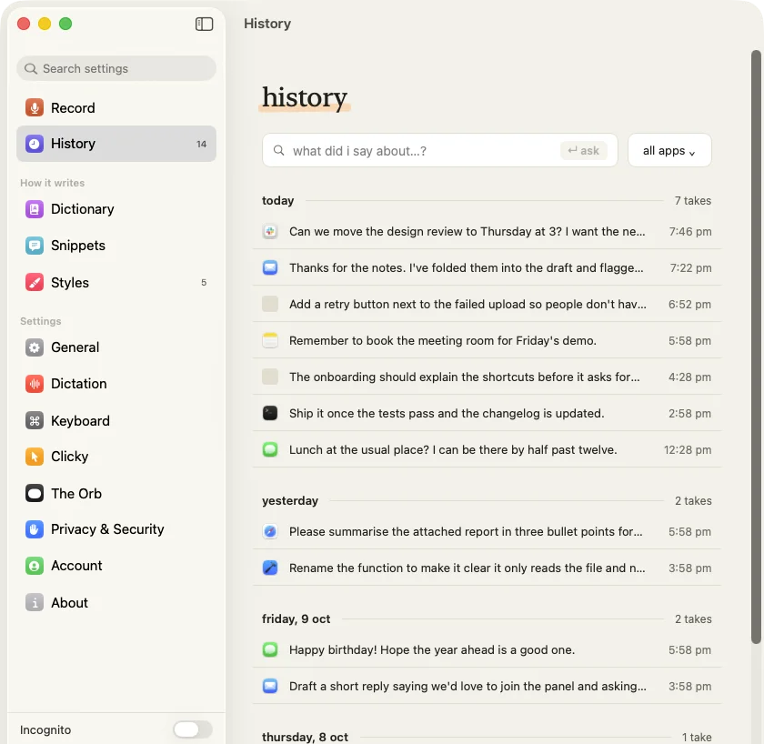Click the Account person icon
The image size is (764, 744).
(x=35, y=566)
